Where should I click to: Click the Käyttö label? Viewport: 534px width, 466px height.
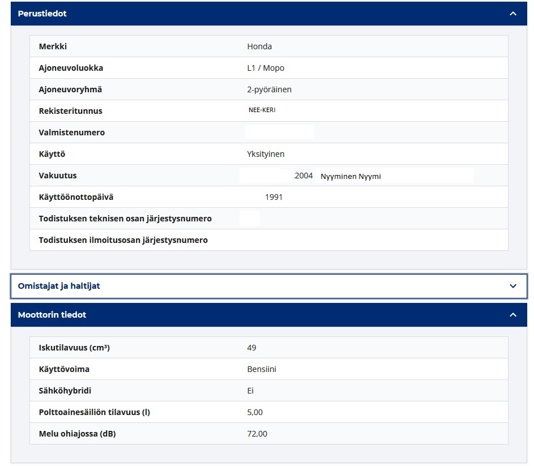pyautogui.click(x=52, y=154)
